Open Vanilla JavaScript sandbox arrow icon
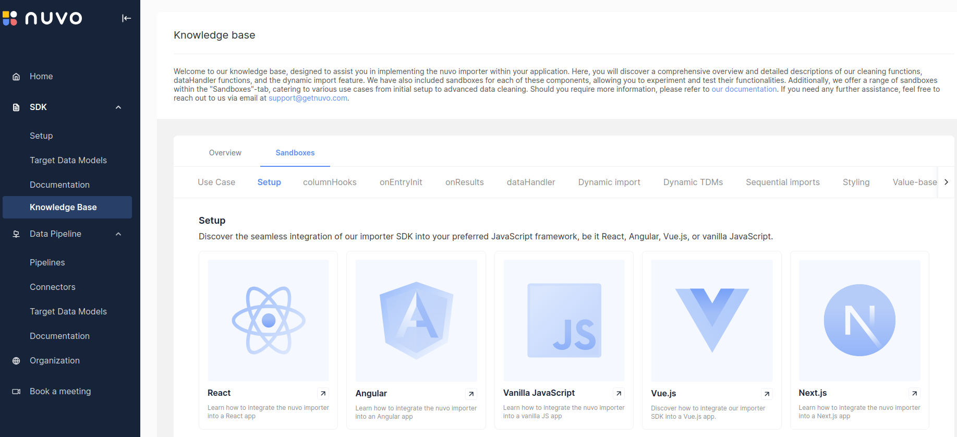The width and height of the screenshot is (957, 437). pos(619,393)
